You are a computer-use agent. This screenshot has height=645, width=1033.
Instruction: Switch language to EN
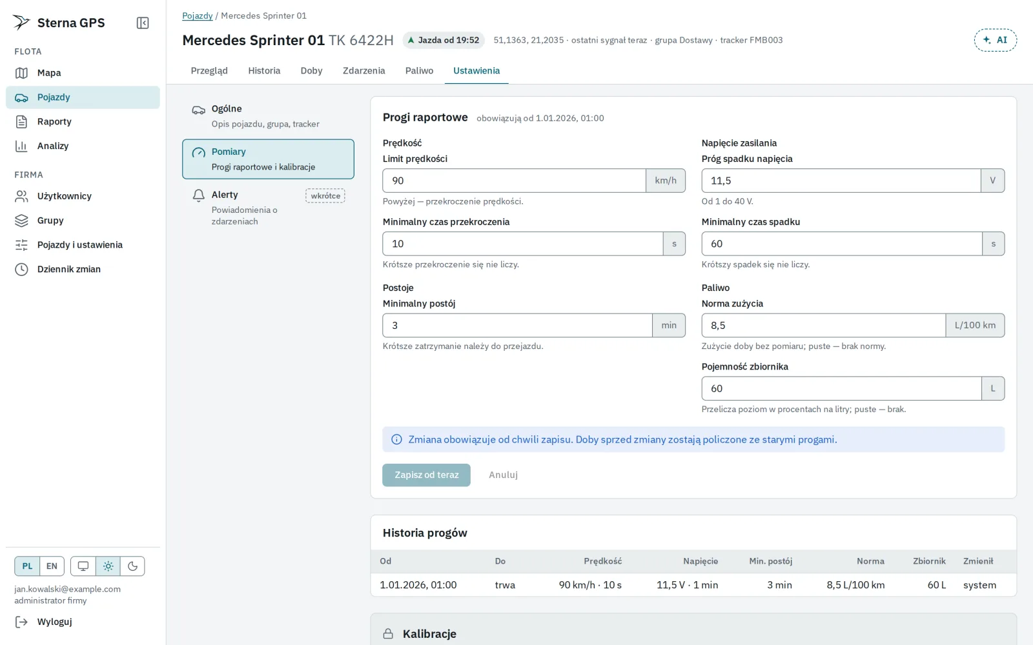point(52,566)
